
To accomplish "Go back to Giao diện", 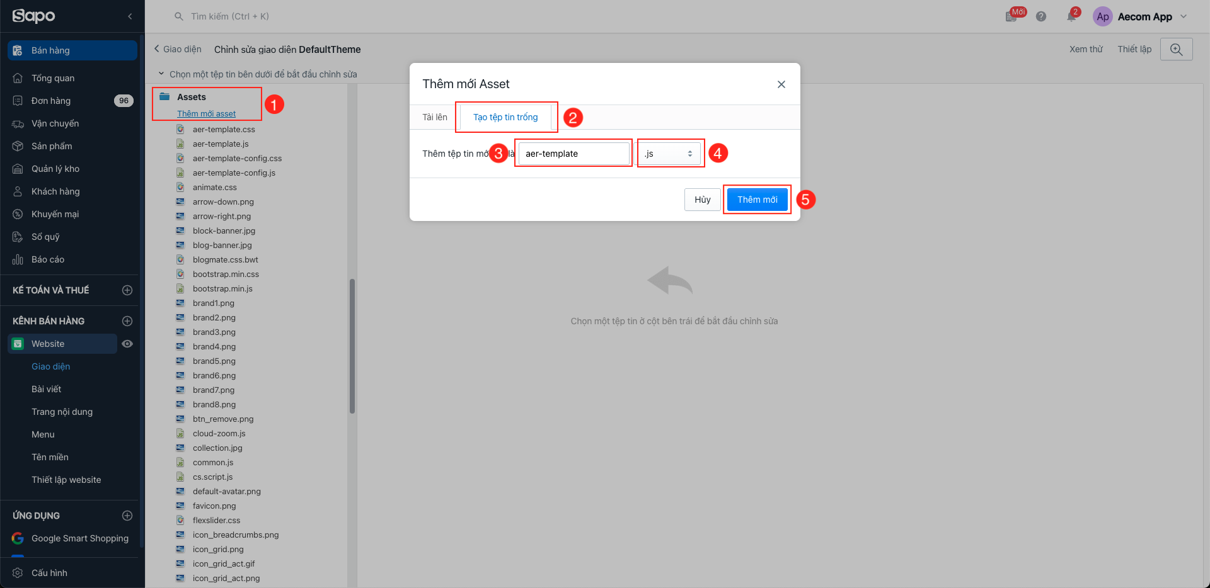I will 178,49.
